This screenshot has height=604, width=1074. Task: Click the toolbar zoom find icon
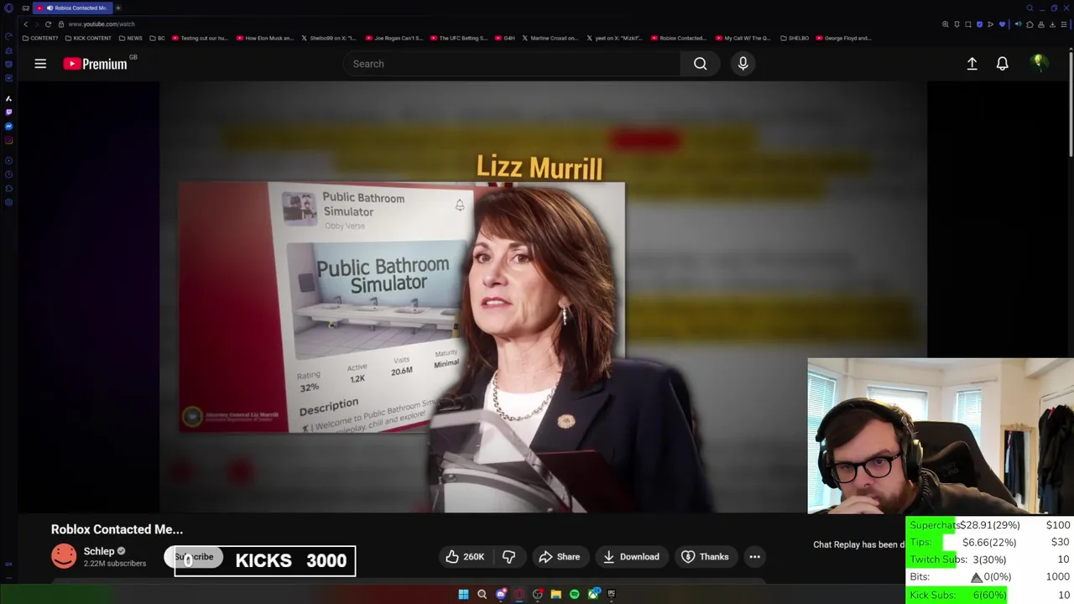click(x=946, y=24)
